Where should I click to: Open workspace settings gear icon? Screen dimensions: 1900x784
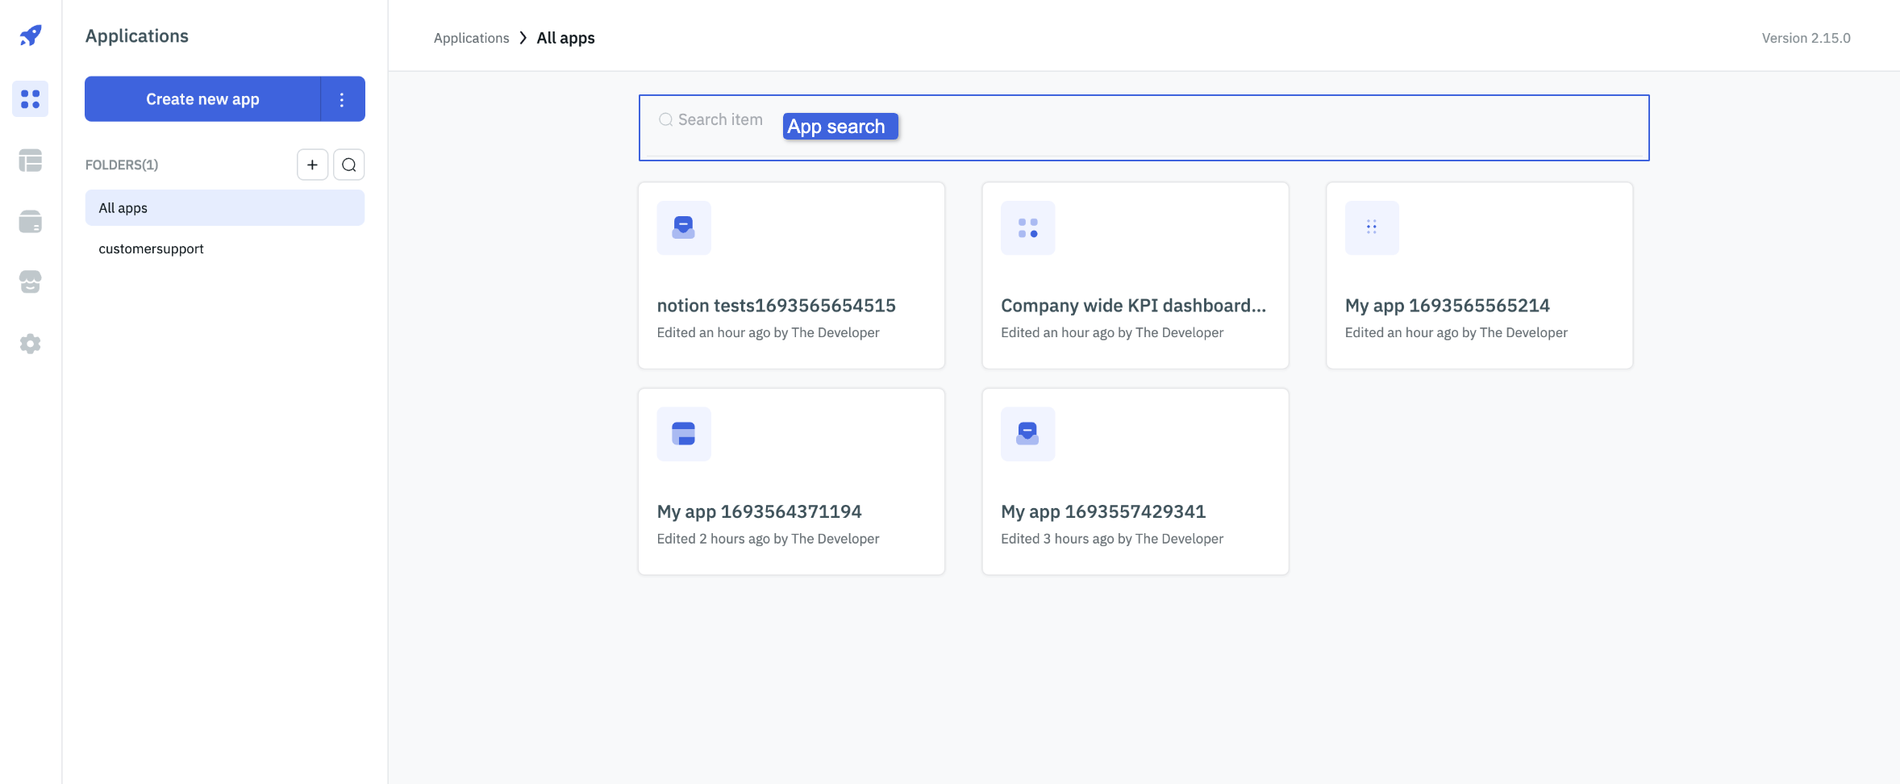point(31,344)
